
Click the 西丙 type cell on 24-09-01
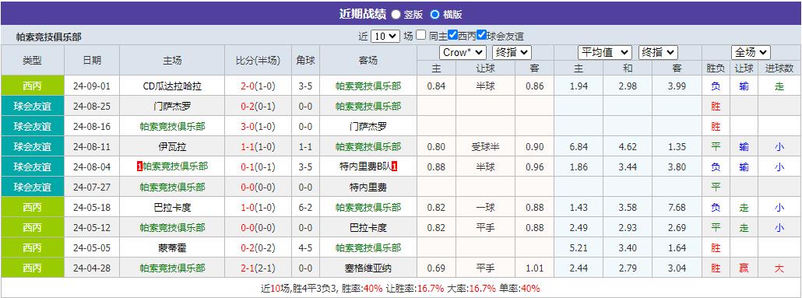pos(33,86)
